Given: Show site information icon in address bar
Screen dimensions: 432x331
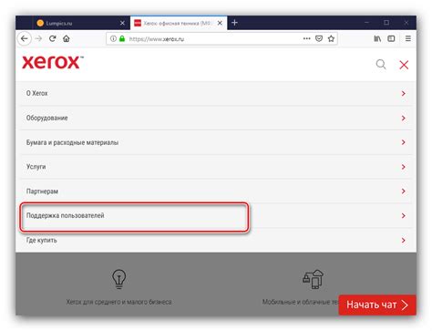Looking at the screenshot, I should (113, 38).
